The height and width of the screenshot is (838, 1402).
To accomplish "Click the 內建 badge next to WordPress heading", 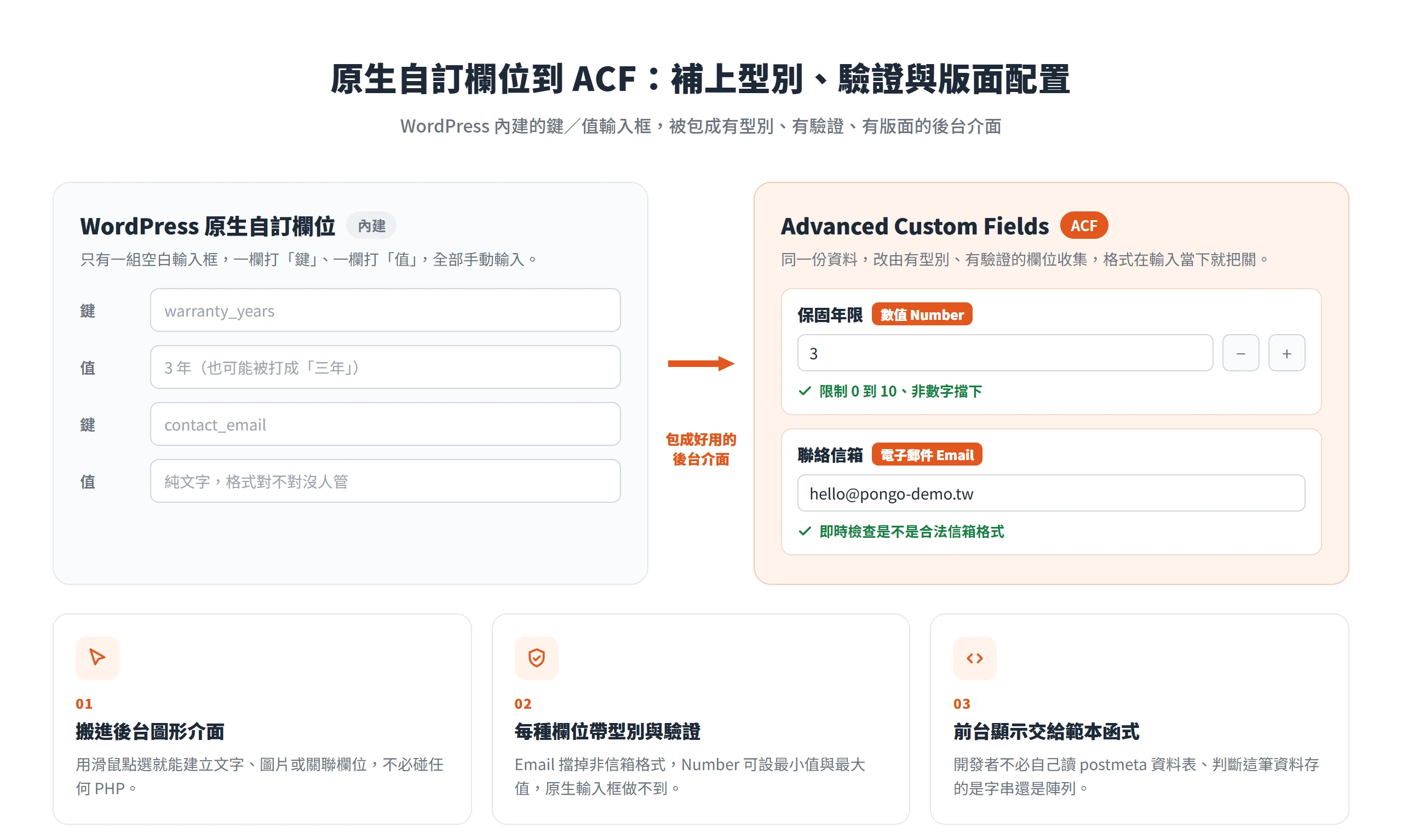I will coord(371,226).
